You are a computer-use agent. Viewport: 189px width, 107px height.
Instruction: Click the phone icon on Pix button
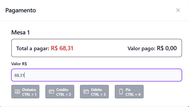pos(121,92)
